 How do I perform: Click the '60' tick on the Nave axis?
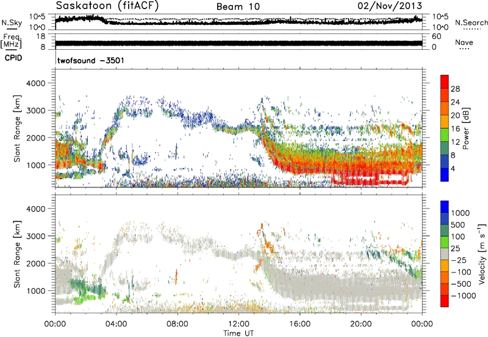click(436, 36)
